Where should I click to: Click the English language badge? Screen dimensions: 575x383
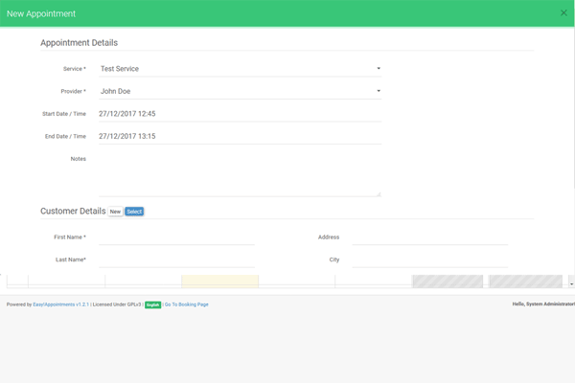153,304
